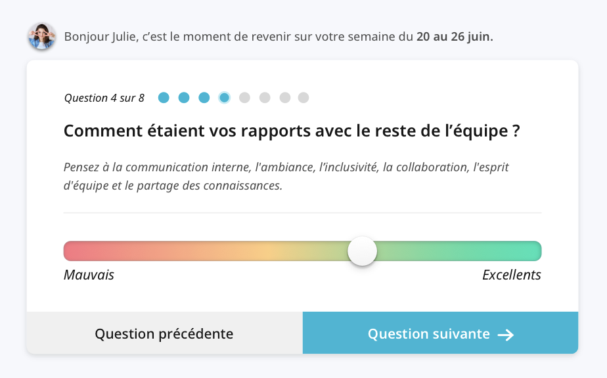Jump to the eighth and last progress dot
This screenshot has height=378, width=607.
(303, 98)
